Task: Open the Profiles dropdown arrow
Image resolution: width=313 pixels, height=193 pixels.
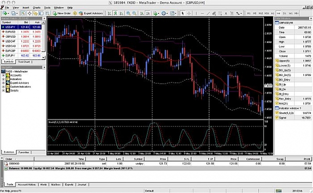Action: point(17,13)
